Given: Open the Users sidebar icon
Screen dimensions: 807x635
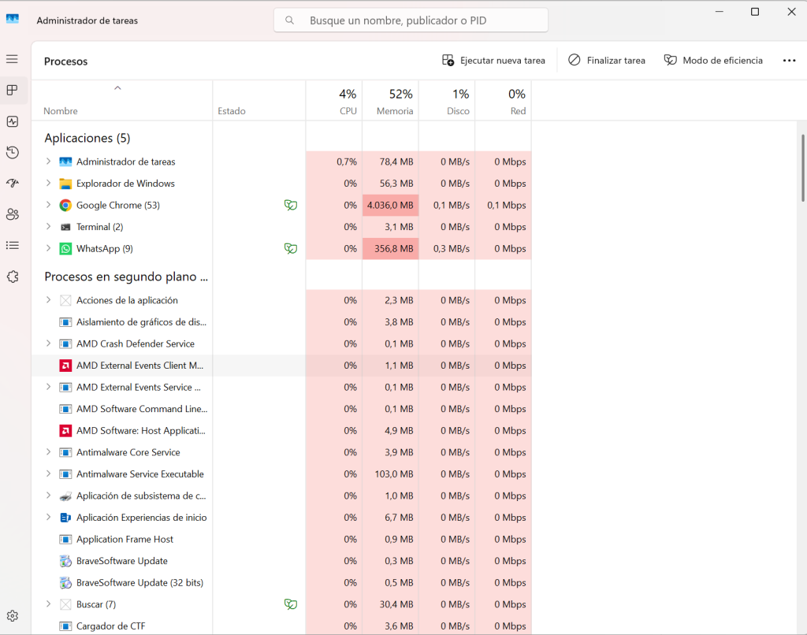Looking at the screenshot, I should pos(13,214).
